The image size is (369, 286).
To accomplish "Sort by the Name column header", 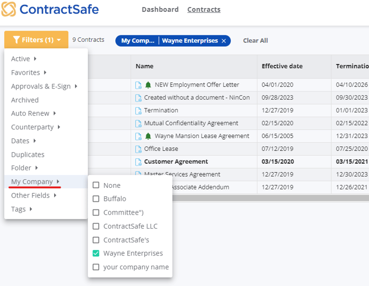I will point(144,66).
